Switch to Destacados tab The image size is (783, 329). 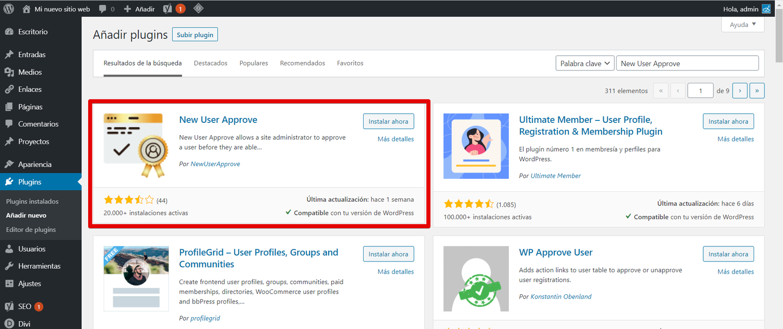pyautogui.click(x=210, y=63)
